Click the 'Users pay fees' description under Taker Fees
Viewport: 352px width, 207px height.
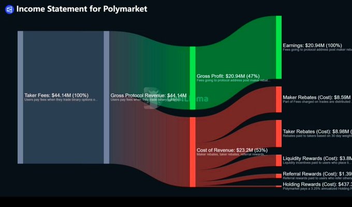click(61, 100)
